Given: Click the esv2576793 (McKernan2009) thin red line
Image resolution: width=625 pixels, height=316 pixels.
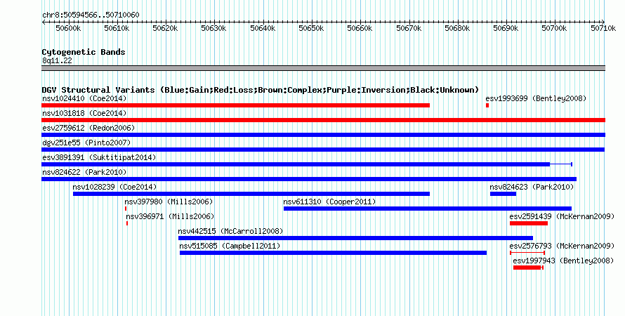Looking at the screenshot, I should click(527, 253).
